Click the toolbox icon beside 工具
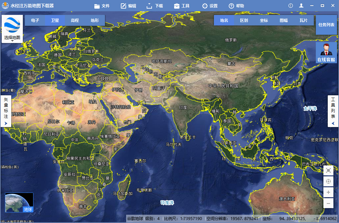The image size is (339, 223). 177,6
